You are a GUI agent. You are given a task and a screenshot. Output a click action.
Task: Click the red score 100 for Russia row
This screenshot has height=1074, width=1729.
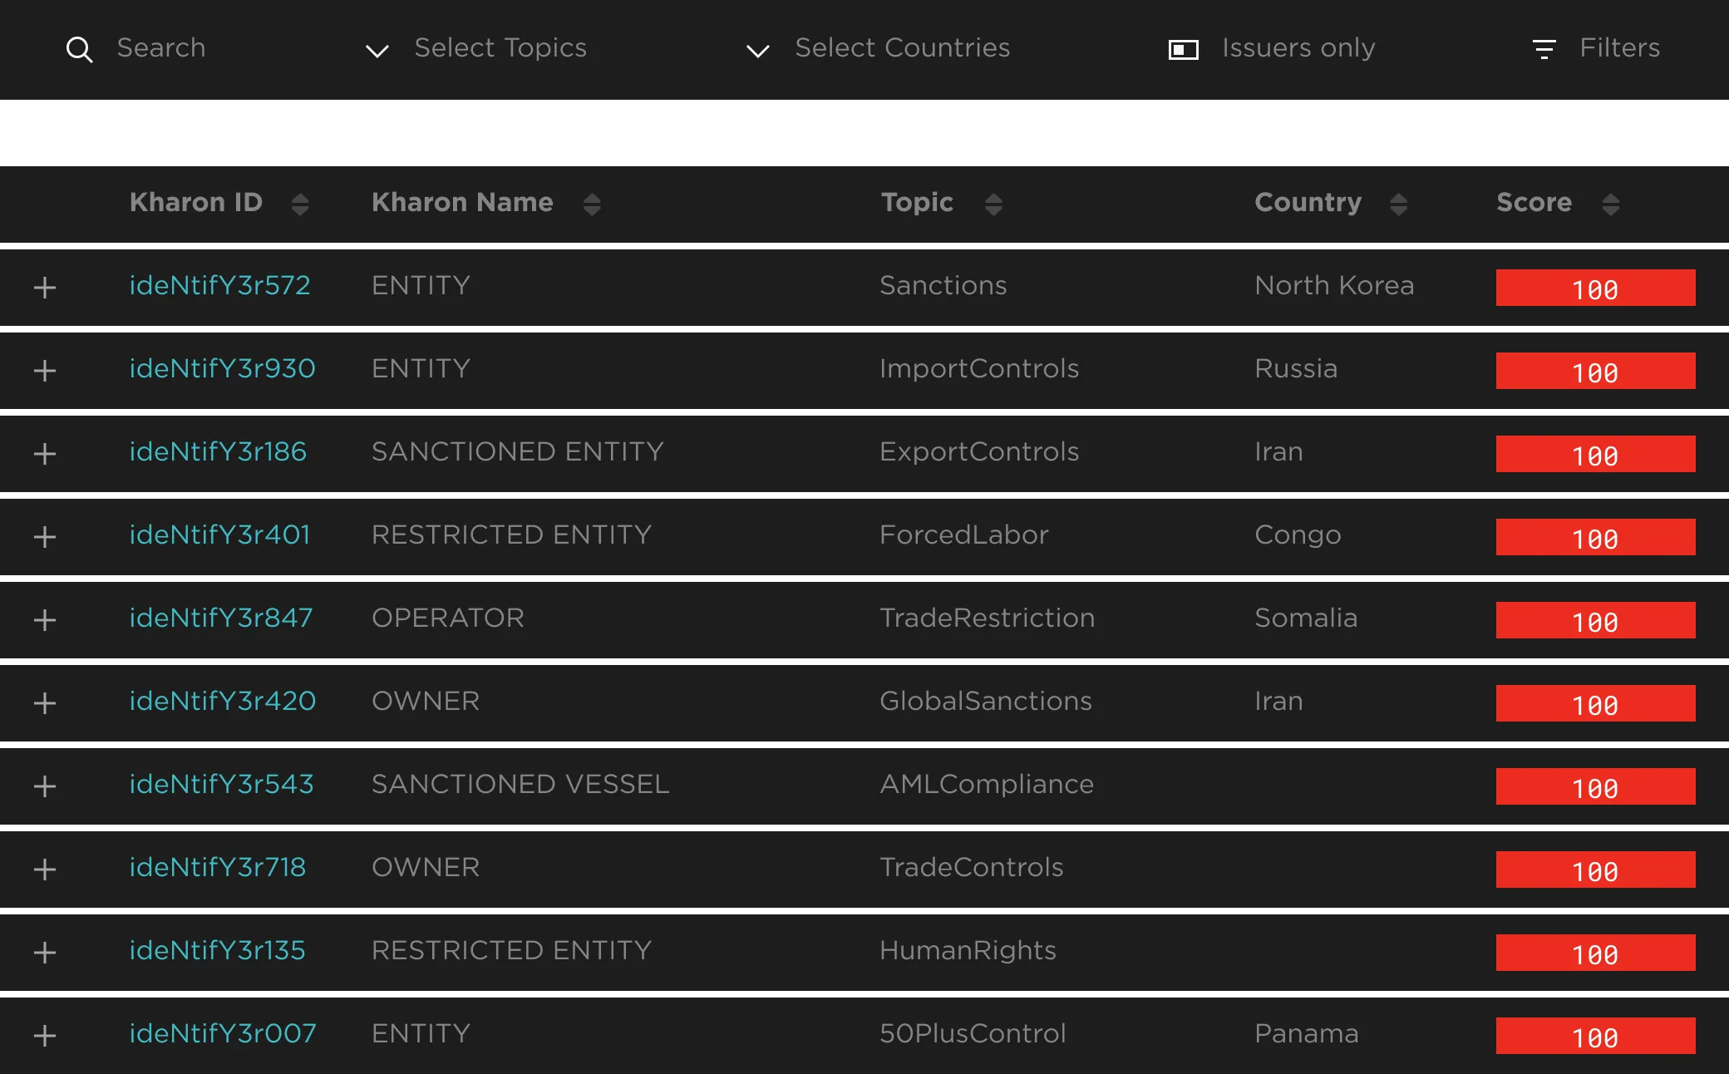(1595, 371)
